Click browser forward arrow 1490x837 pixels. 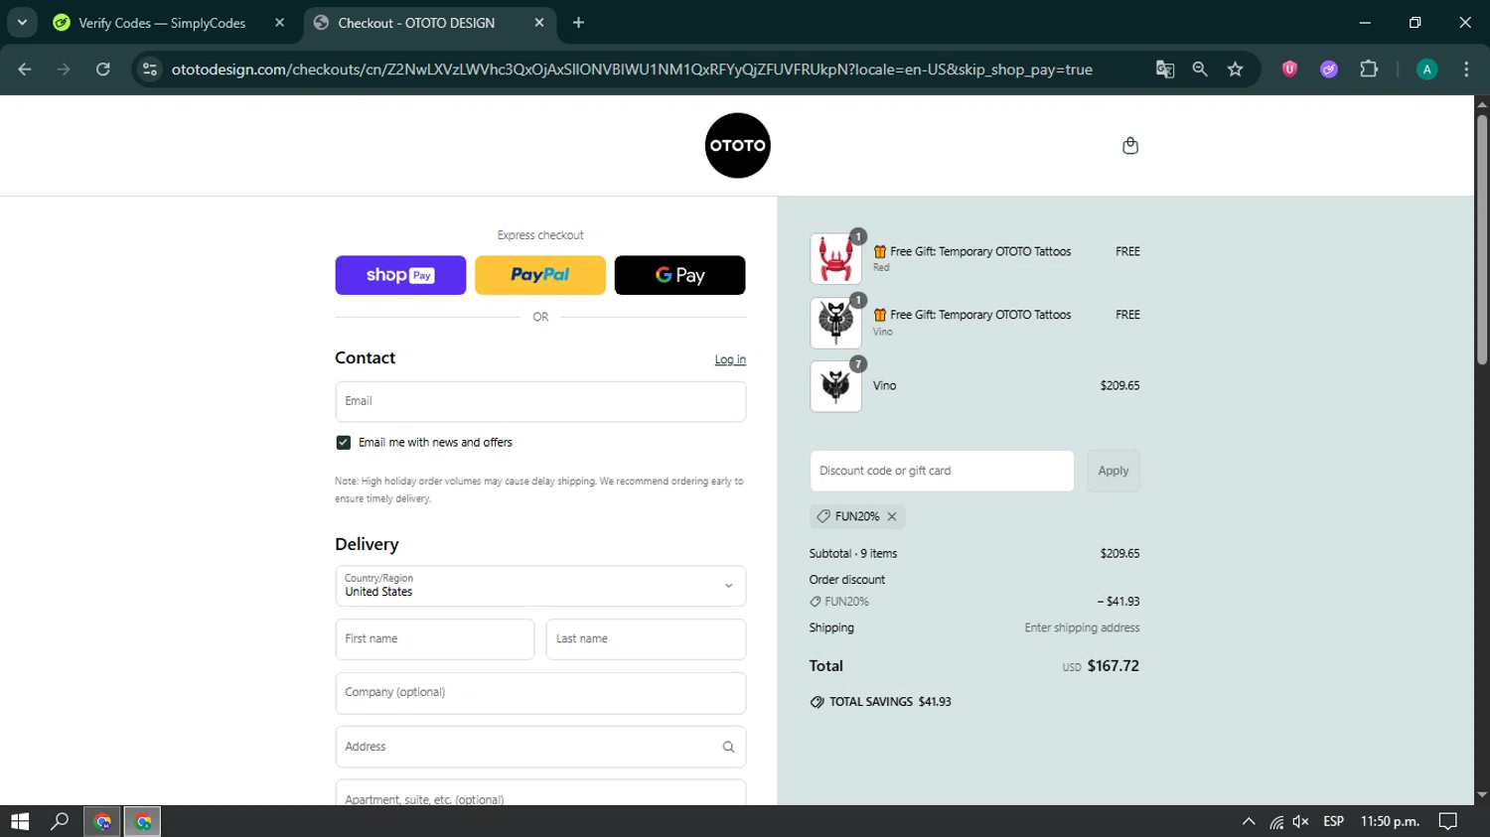coord(64,69)
